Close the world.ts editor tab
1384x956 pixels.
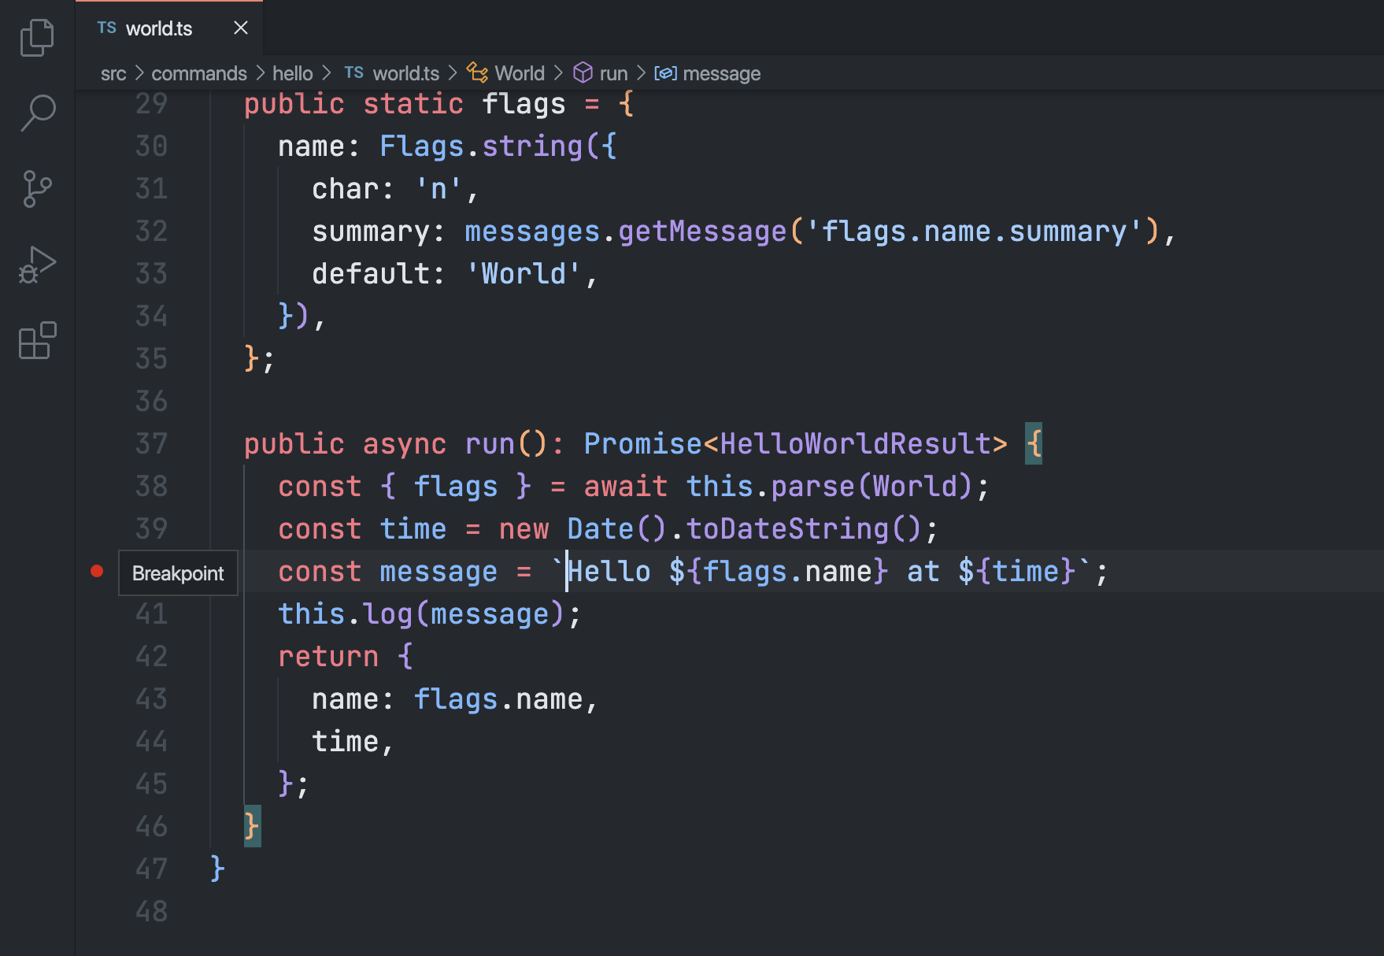[241, 28]
